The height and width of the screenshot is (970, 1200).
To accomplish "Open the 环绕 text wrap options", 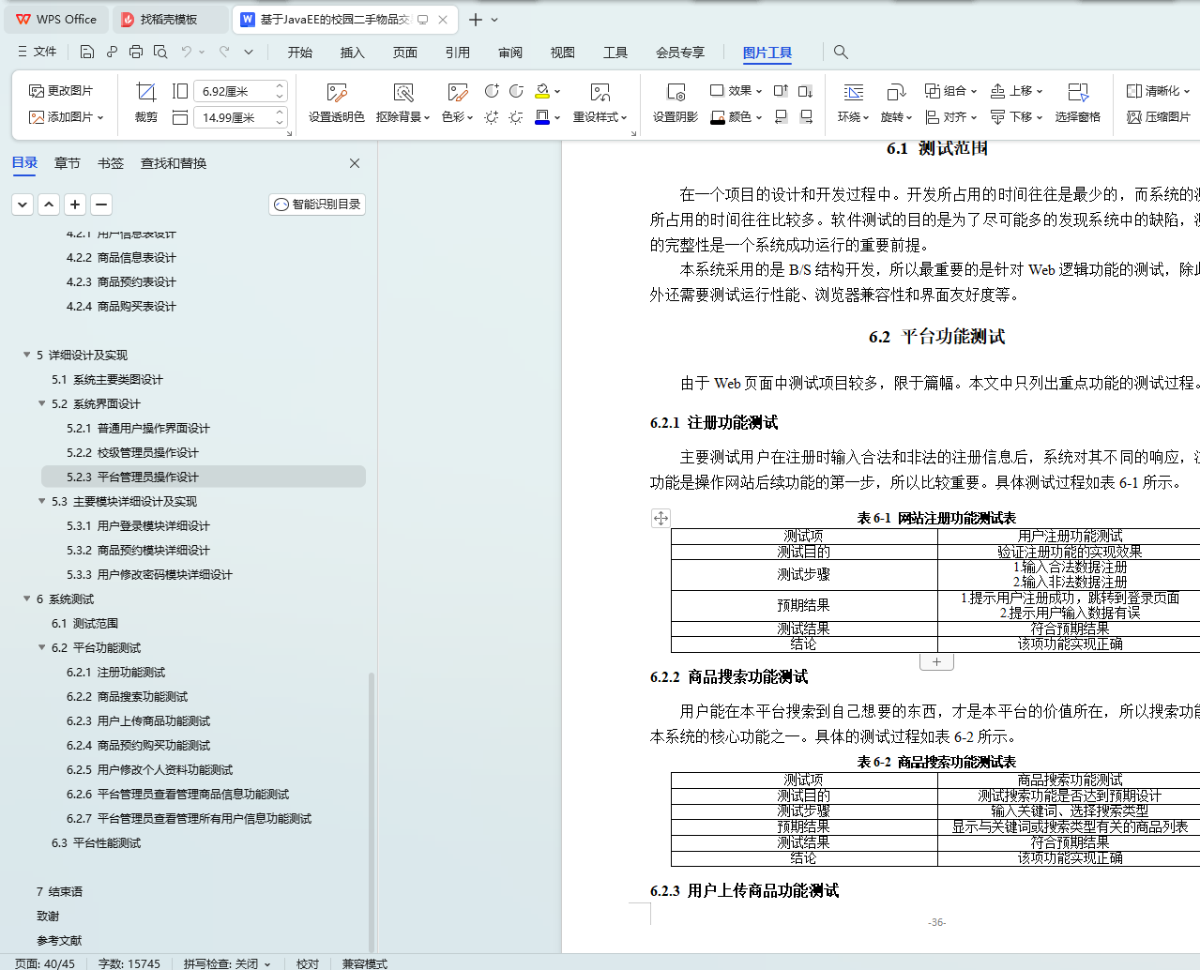I will tap(853, 102).
